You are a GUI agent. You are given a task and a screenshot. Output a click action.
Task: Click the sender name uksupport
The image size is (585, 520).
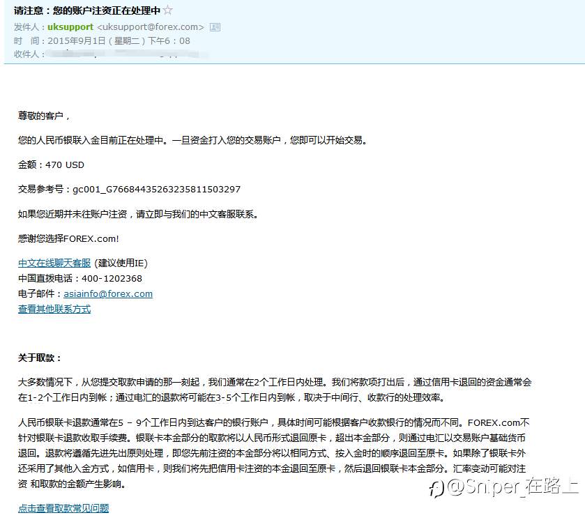coord(70,27)
